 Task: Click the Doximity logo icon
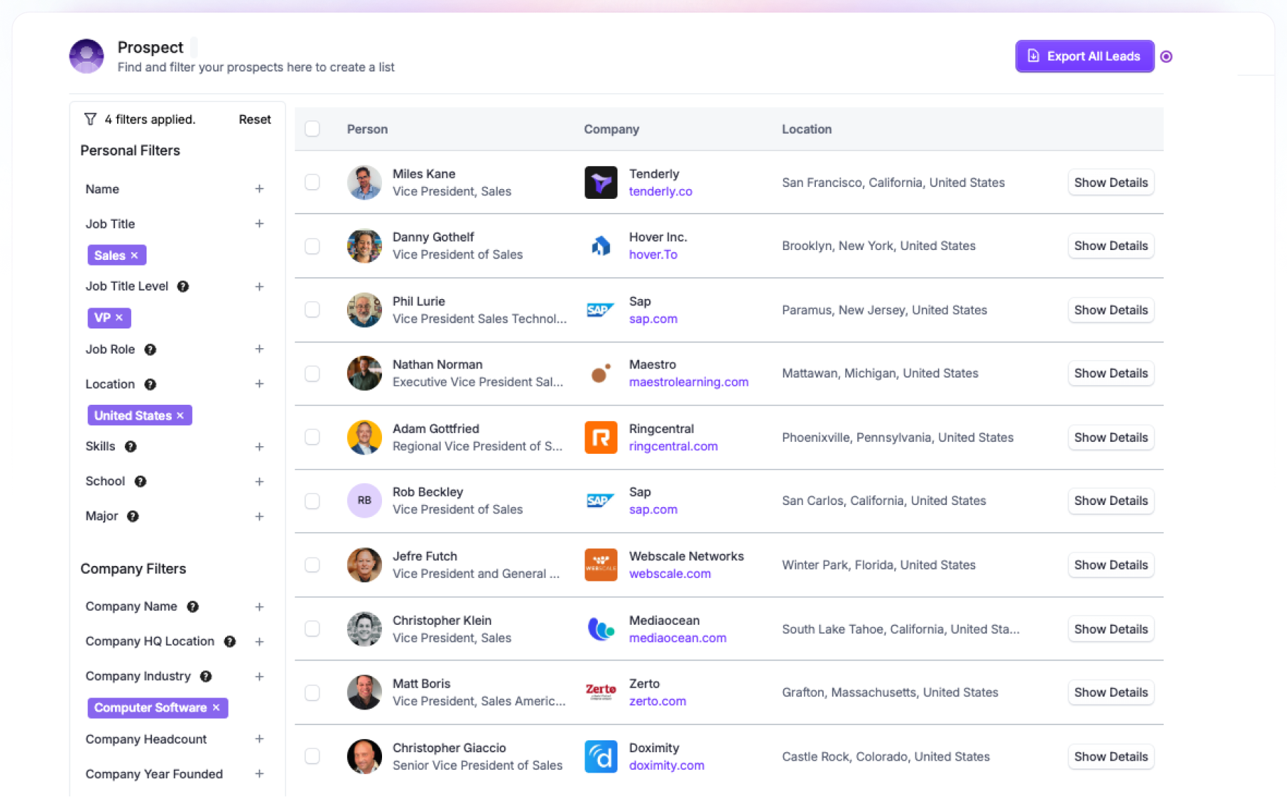coord(601,756)
